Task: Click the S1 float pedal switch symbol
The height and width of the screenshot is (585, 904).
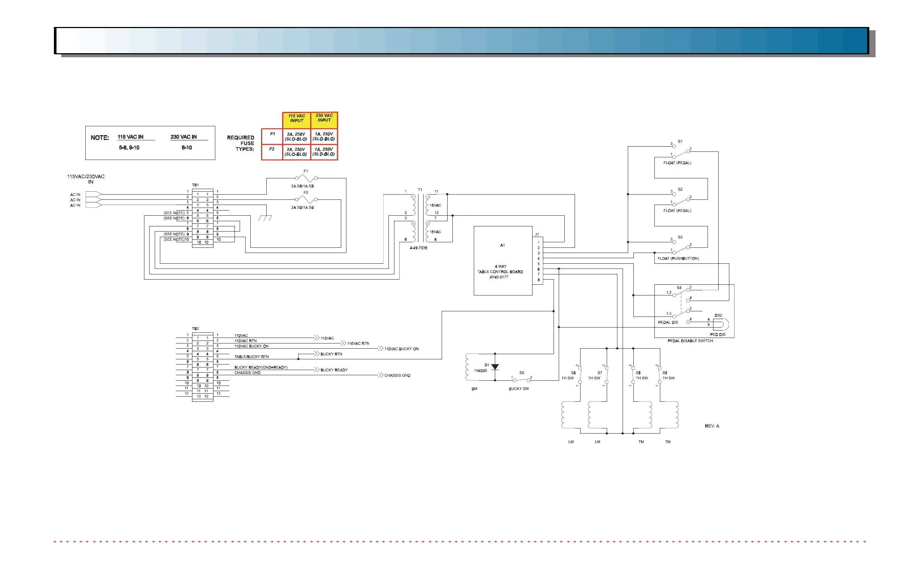Action: pos(681,151)
